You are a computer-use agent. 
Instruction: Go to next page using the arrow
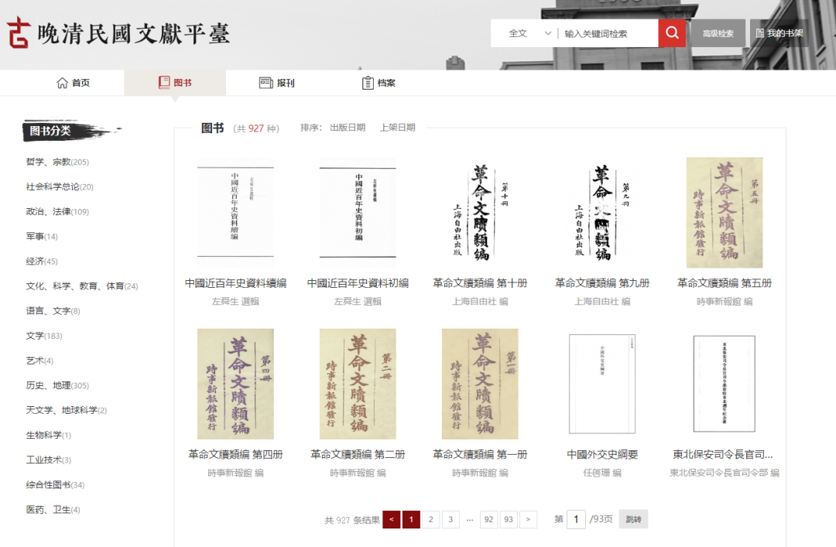[528, 520]
